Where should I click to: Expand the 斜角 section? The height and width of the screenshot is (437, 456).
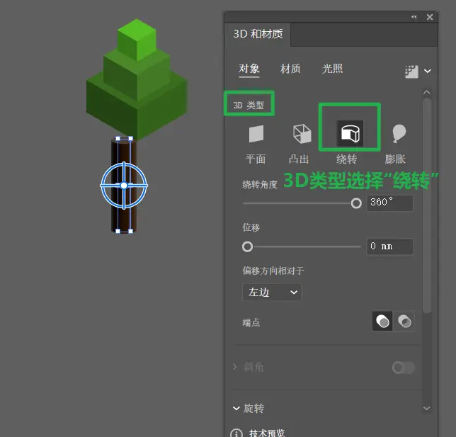(x=235, y=367)
